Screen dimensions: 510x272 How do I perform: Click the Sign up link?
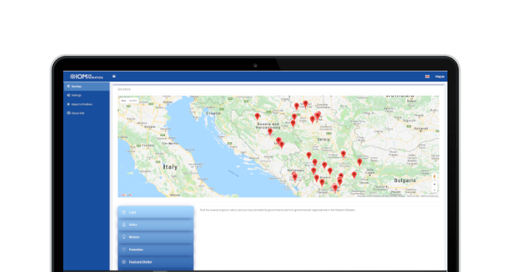(x=440, y=76)
